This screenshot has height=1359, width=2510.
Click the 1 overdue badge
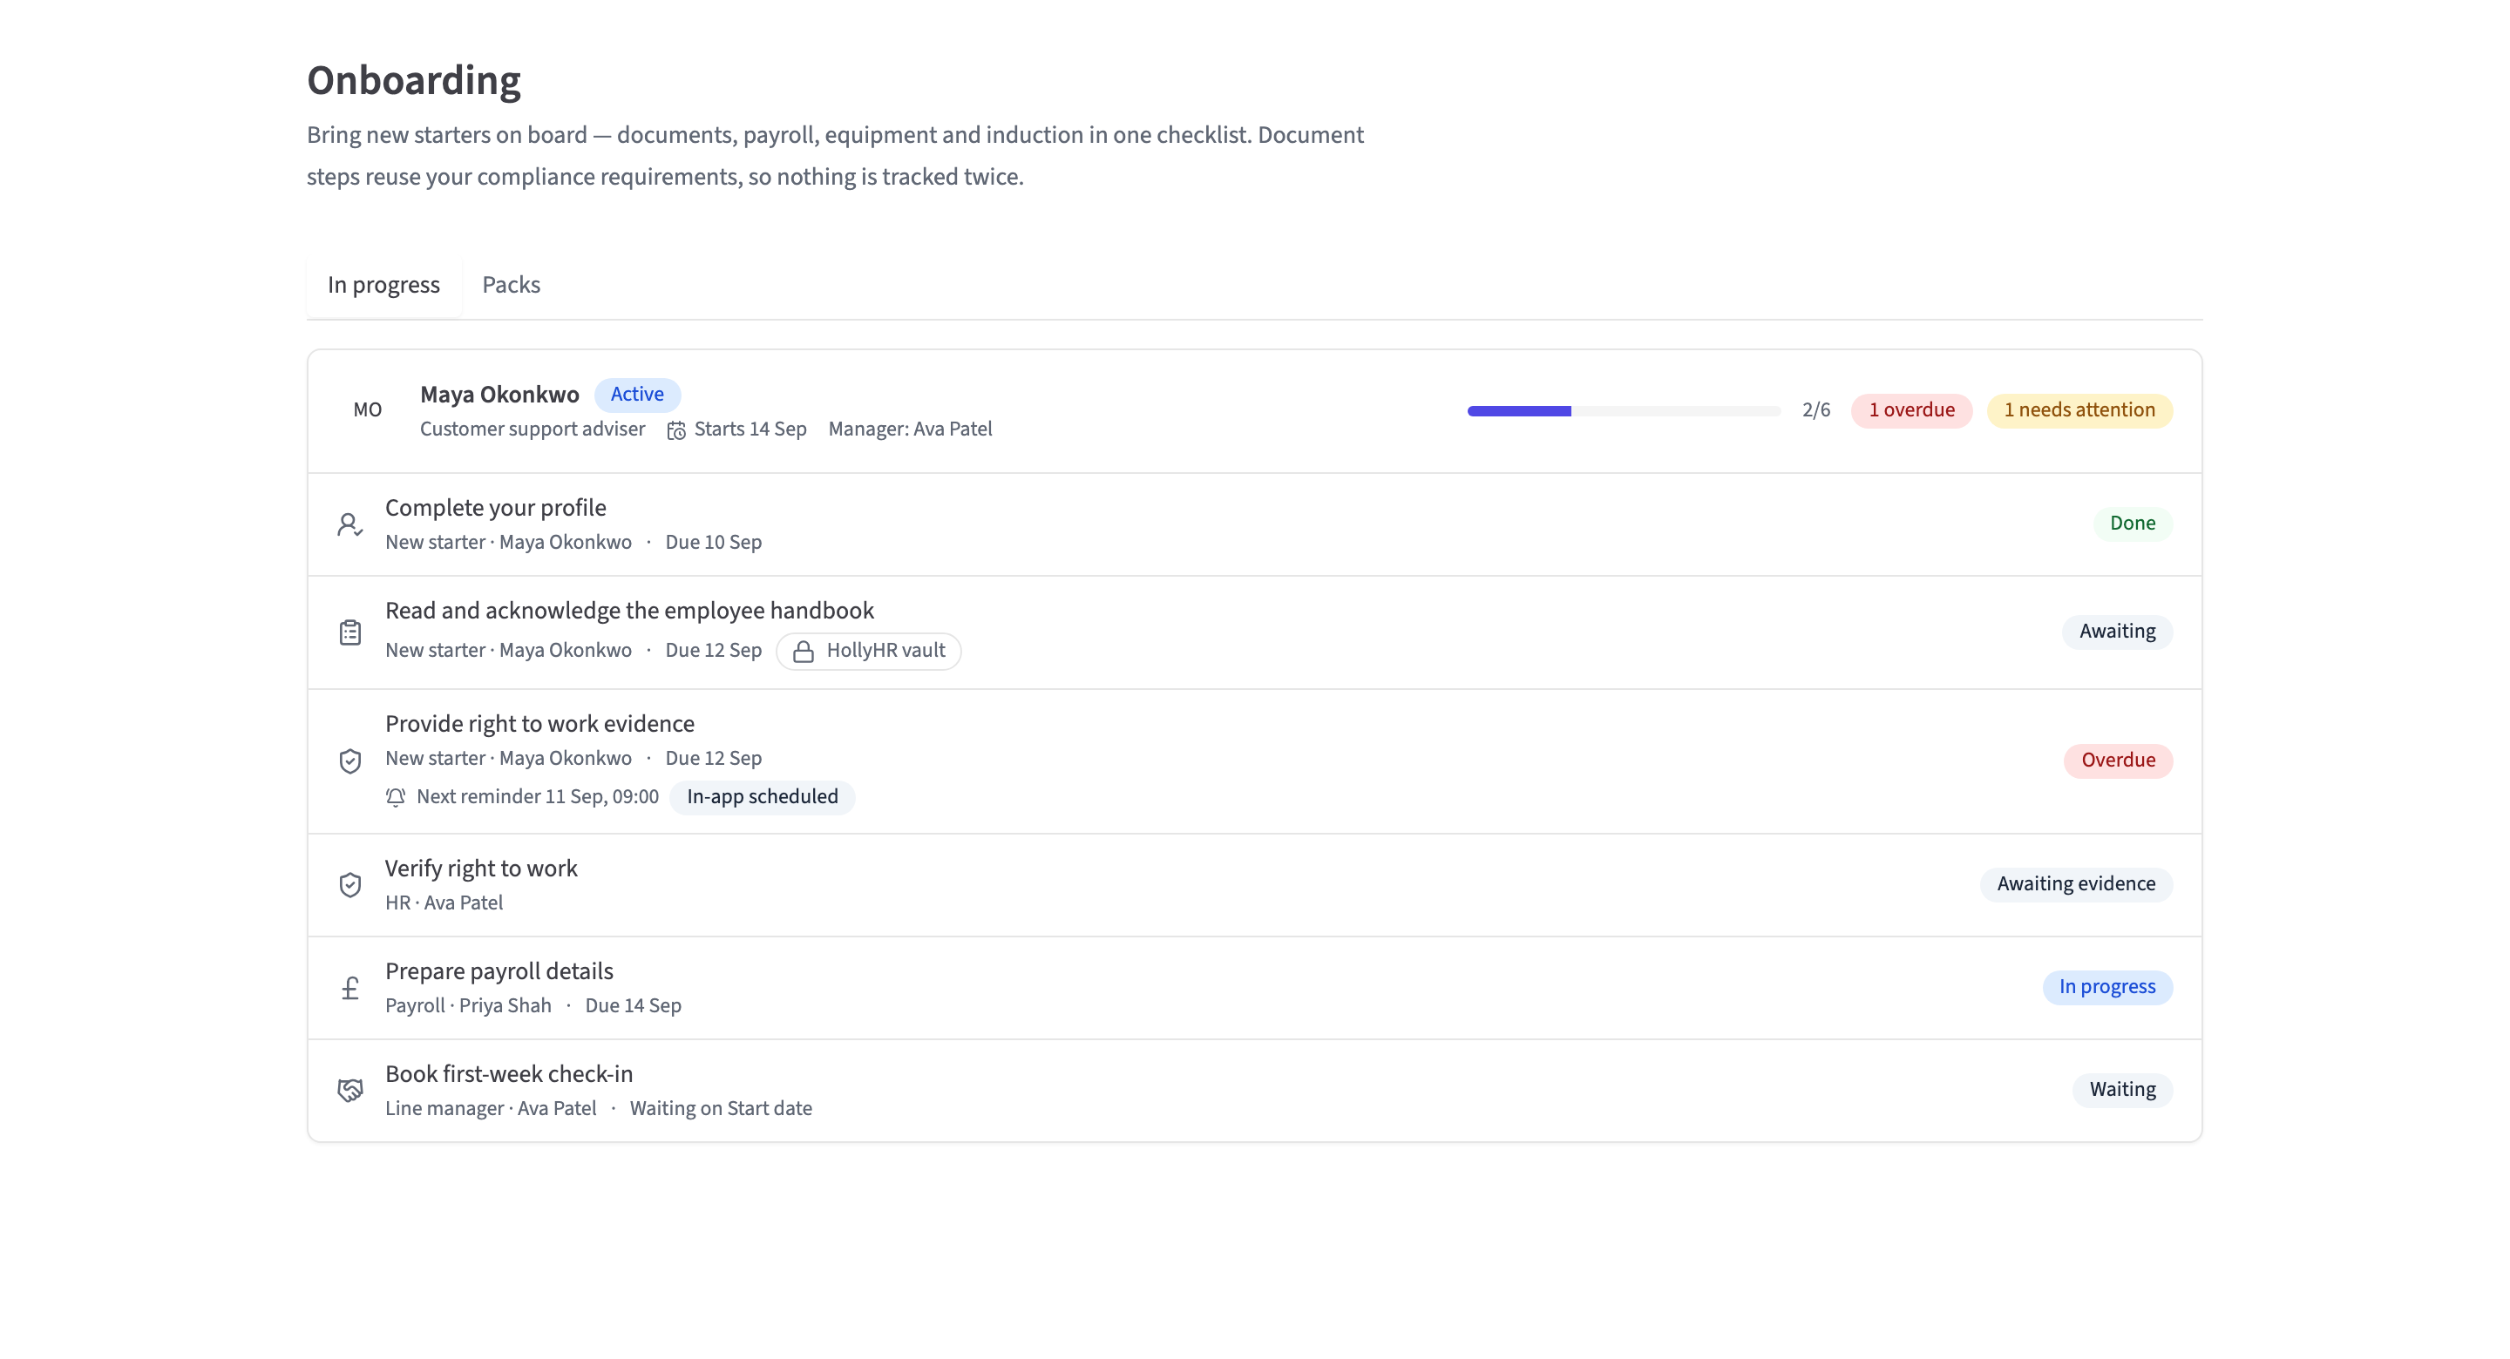coord(1912,410)
